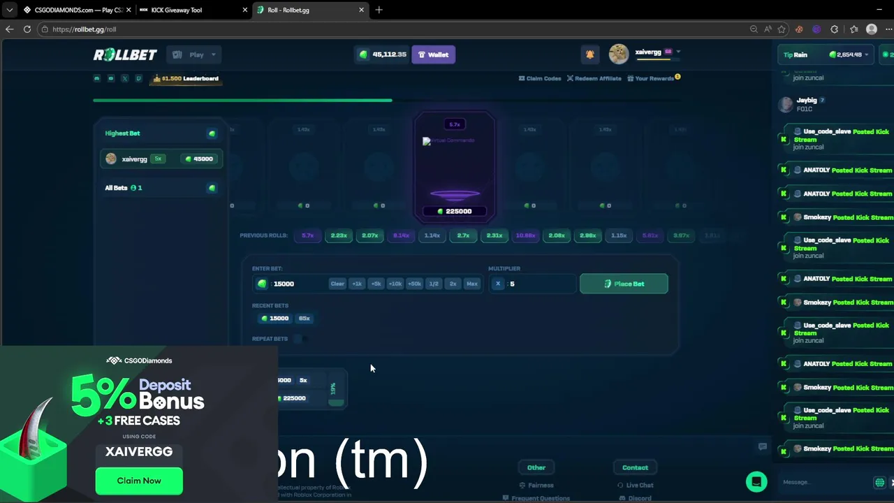Double the bet with 2x
The image size is (894, 503).
click(453, 284)
